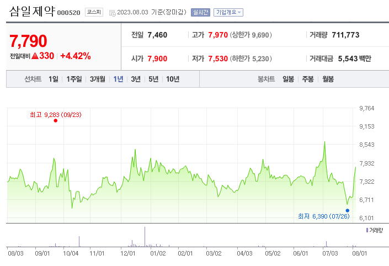This screenshot has height=266, width=389.
Task: Switch to the 3개월 chart range
Action: pyautogui.click(x=98, y=79)
